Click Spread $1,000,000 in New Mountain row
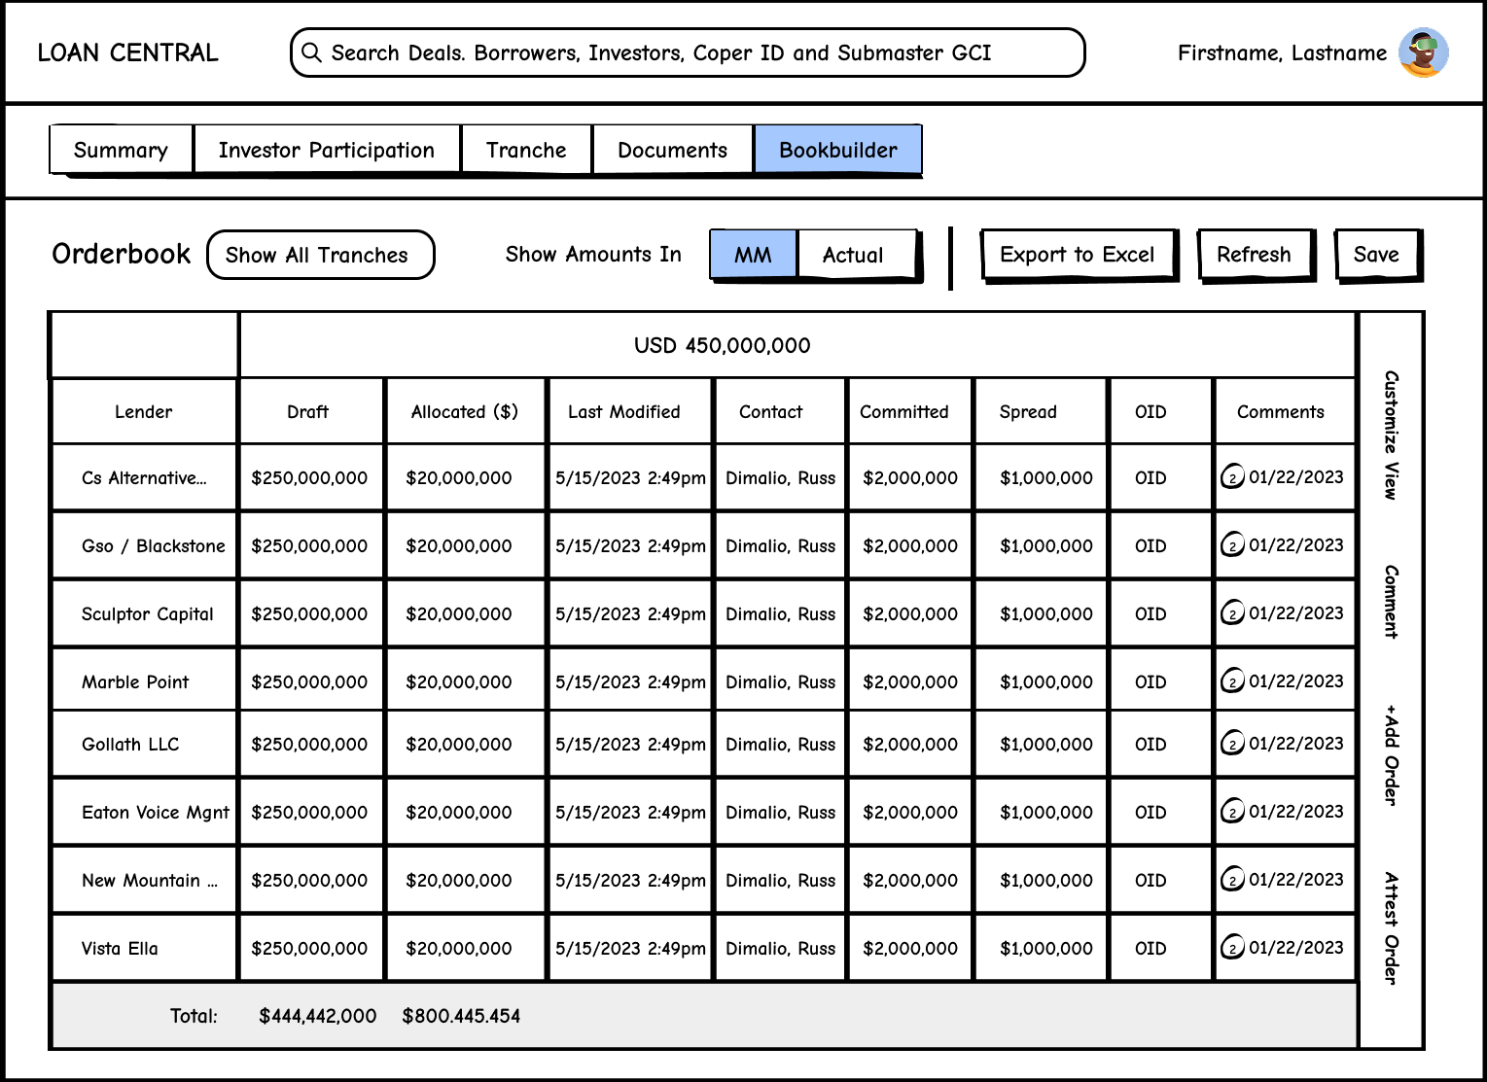The width and height of the screenshot is (1487, 1082). tap(1046, 880)
